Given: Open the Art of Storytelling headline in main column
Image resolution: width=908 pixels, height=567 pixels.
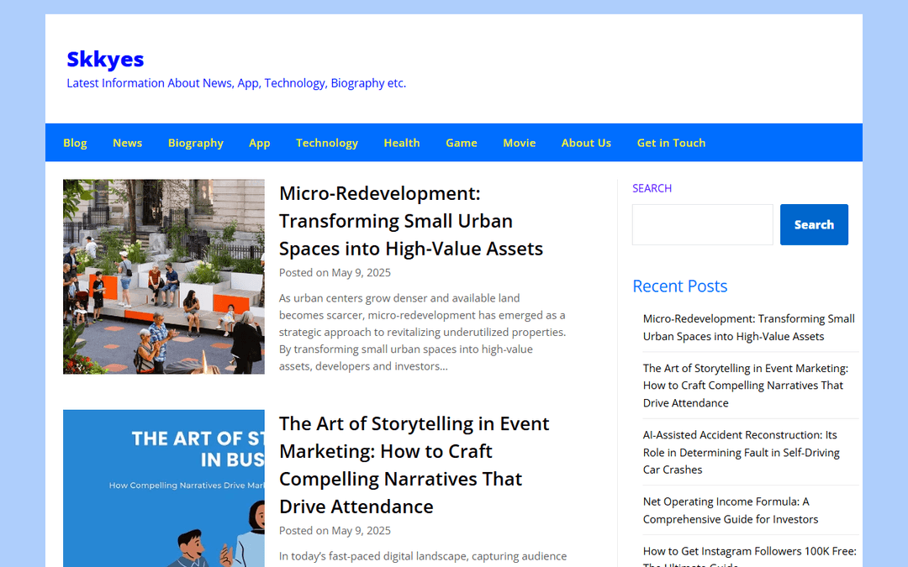Looking at the screenshot, I should click(x=414, y=465).
